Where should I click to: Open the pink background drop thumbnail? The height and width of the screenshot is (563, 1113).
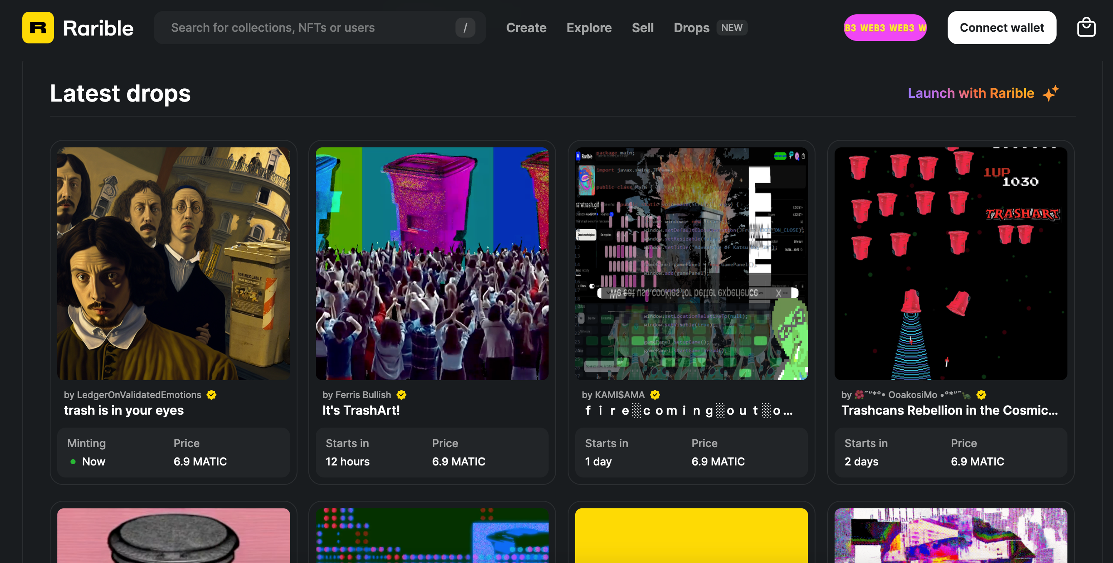(173, 536)
